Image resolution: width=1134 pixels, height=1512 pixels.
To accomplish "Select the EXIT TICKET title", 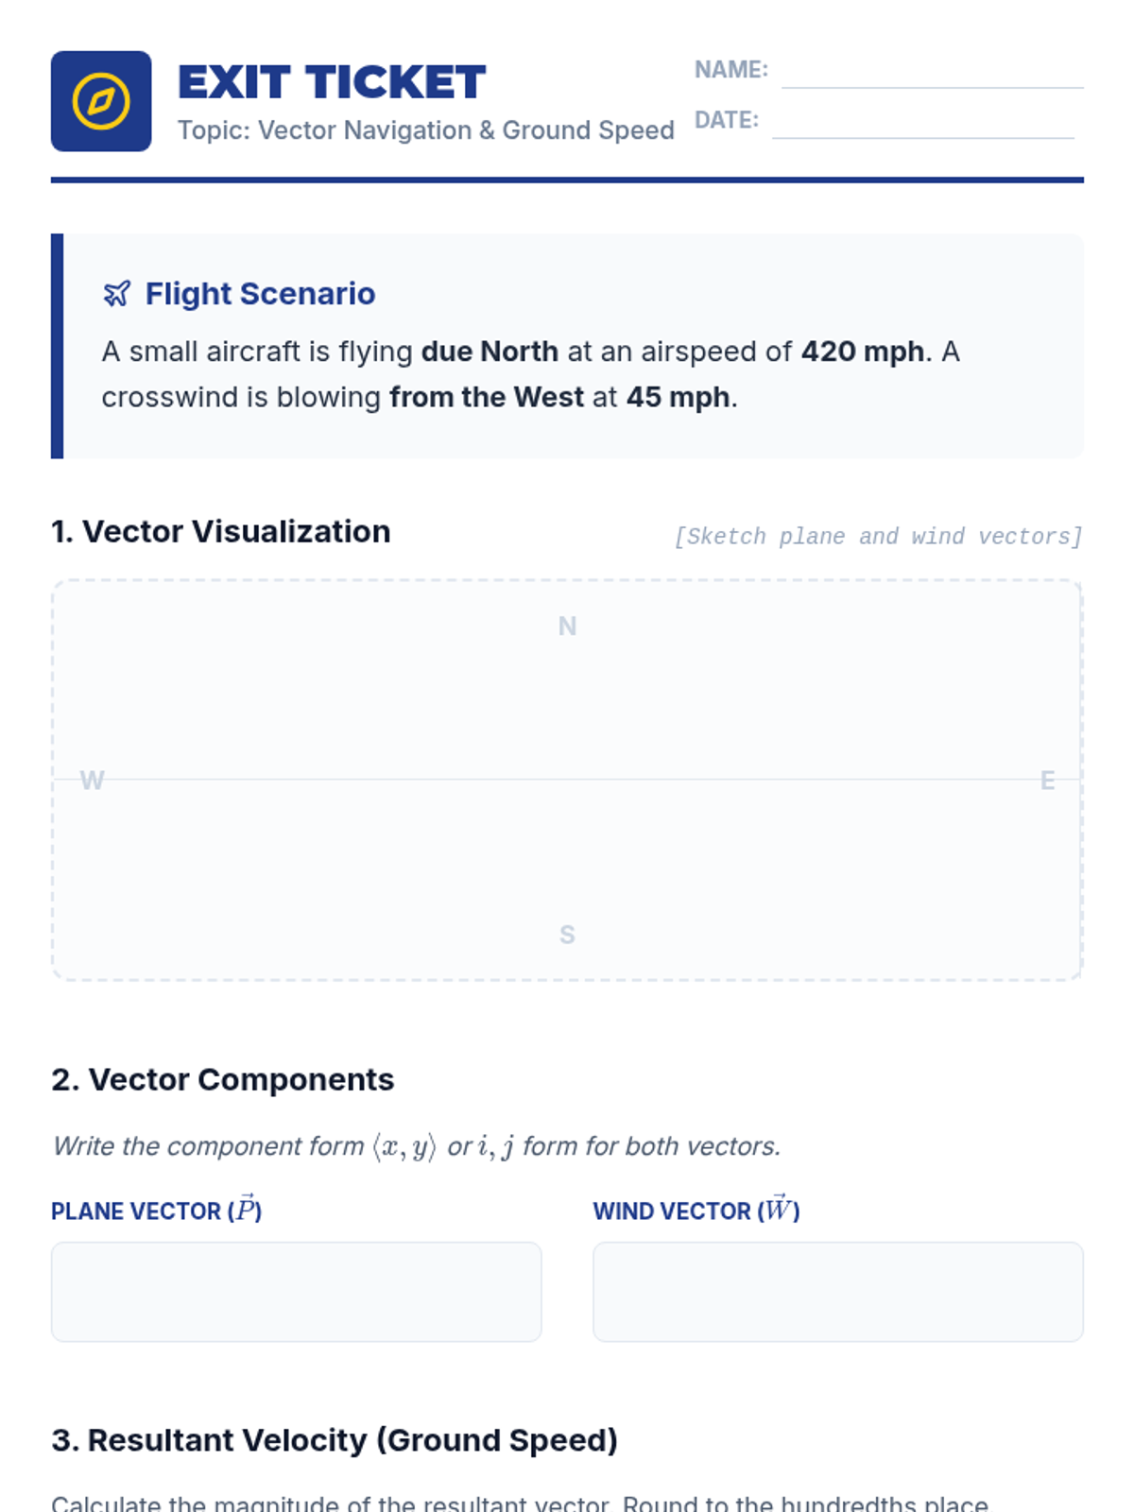I will pyautogui.click(x=332, y=82).
